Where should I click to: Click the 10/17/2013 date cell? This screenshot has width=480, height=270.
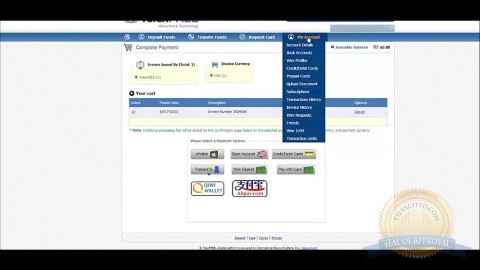click(169, 112)
